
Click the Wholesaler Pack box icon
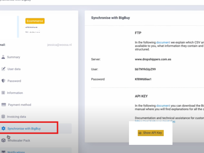tap(3, 140)
